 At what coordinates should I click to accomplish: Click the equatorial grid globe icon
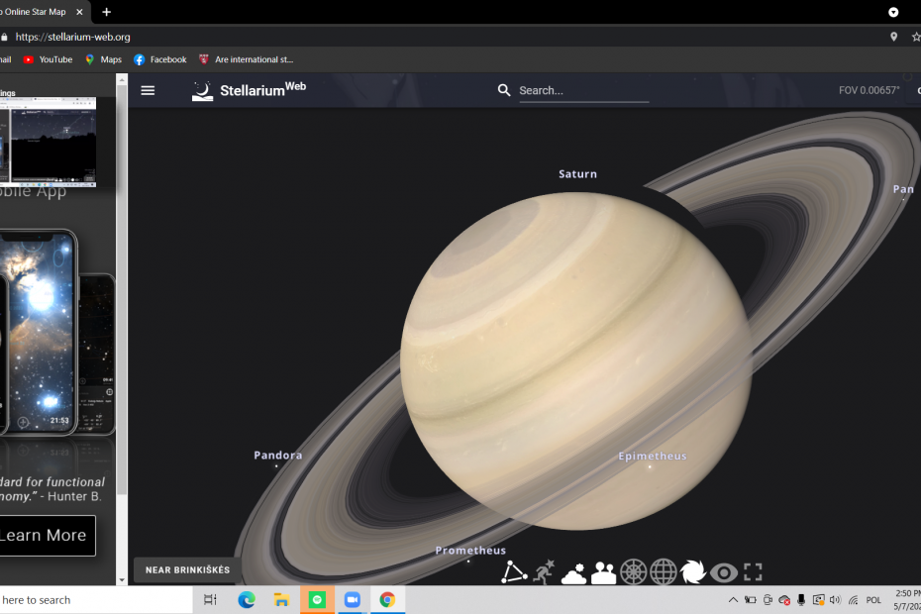tap(663, 572)
